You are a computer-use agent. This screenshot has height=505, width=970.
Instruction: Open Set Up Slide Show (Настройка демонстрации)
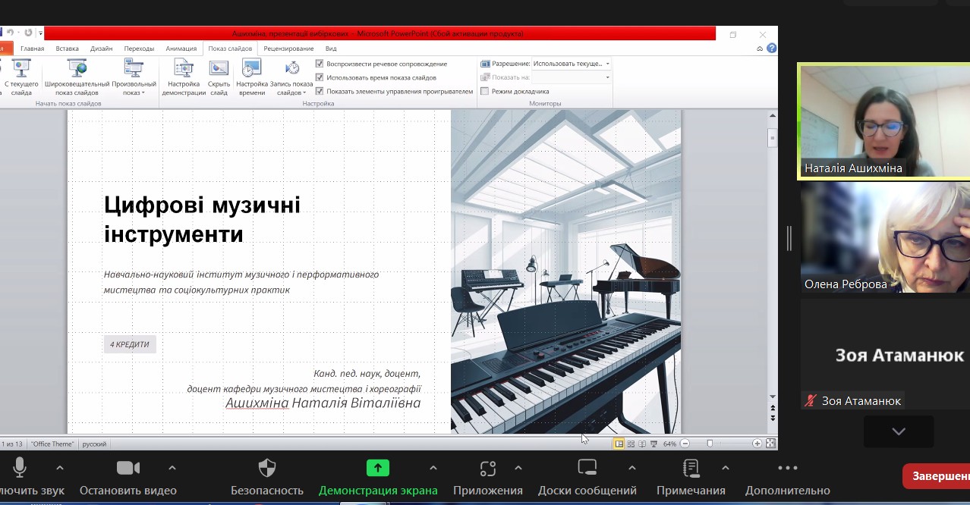pyautogui.click(x=183, y=70)
